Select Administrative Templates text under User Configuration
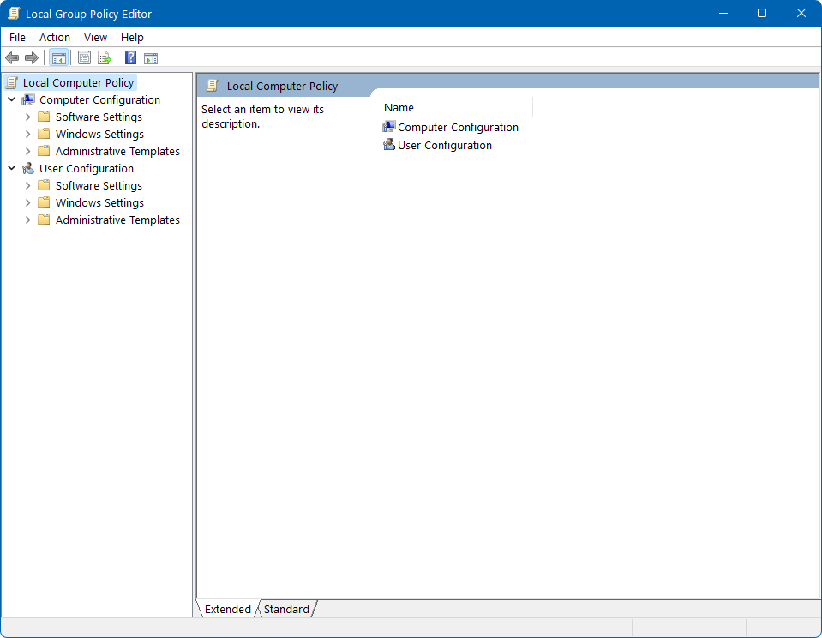Image resolution: width=822 pixels, height=638 pixels. 117,220
